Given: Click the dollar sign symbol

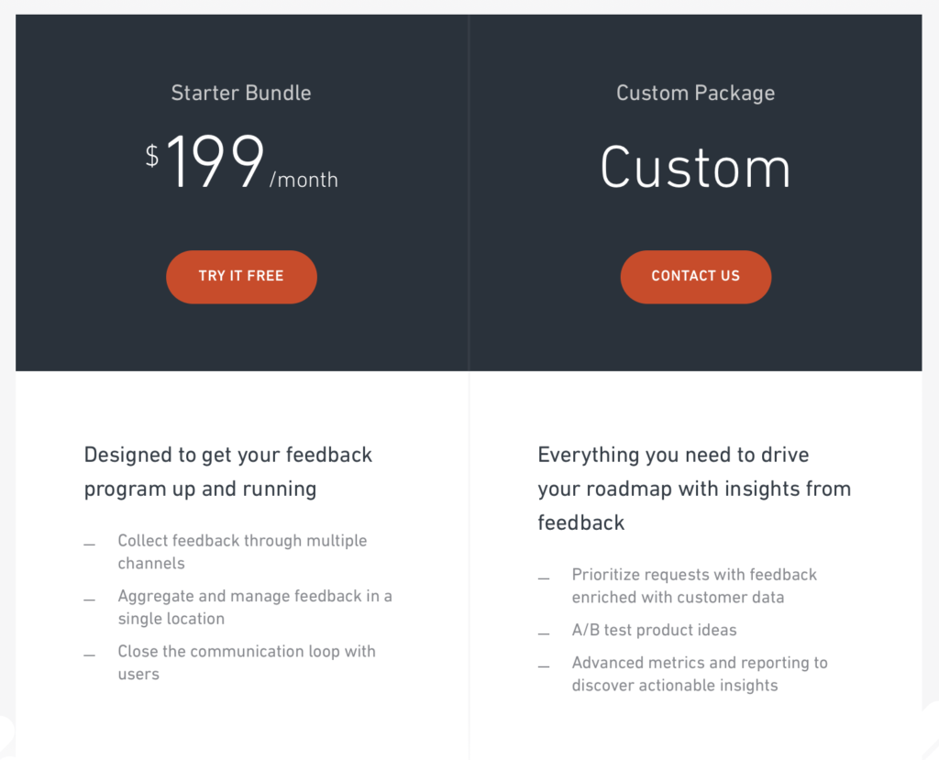Looking at the screenshot, I should coord(153,155).
